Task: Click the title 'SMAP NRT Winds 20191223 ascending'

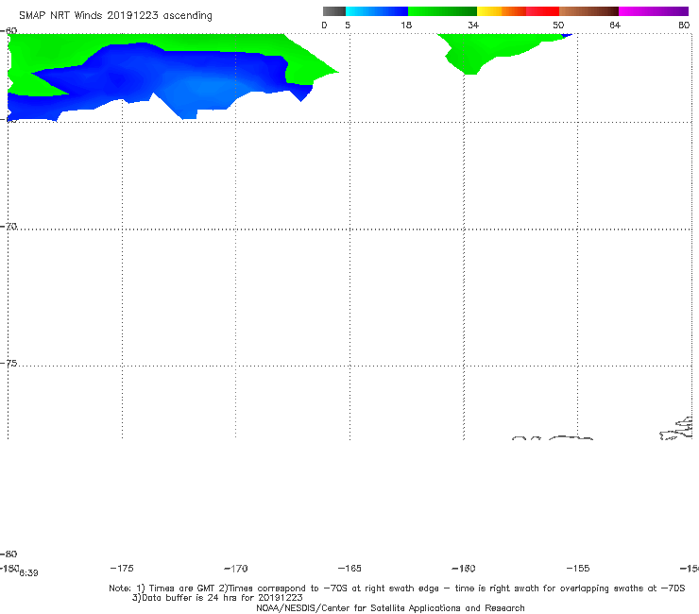Action: 115,15
